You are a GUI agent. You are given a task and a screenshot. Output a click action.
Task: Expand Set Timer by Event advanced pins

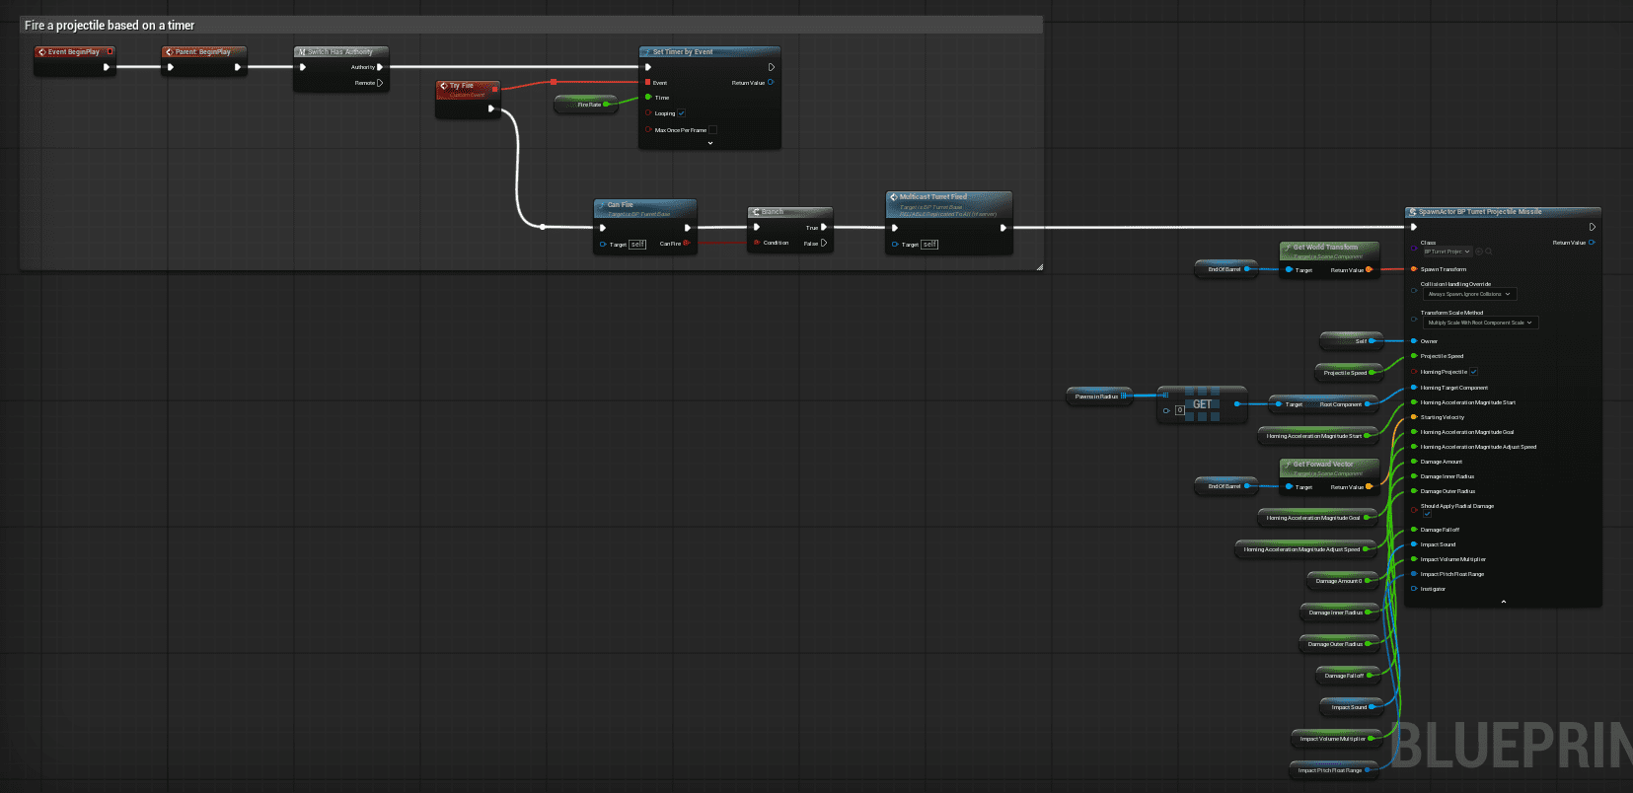[709, 143]
